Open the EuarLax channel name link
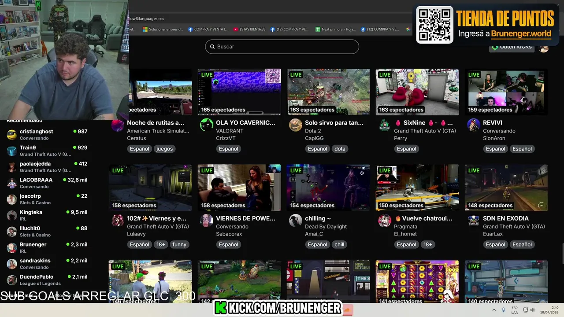Viewport: 564px width, 317px height. pyautogui.click(x=493, y=234)
